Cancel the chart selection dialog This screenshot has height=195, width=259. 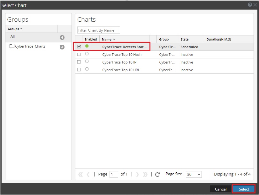221,189
